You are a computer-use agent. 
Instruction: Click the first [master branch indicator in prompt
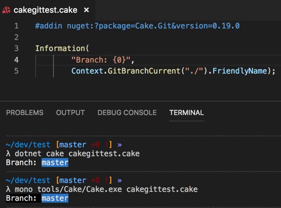pos(71,144)
